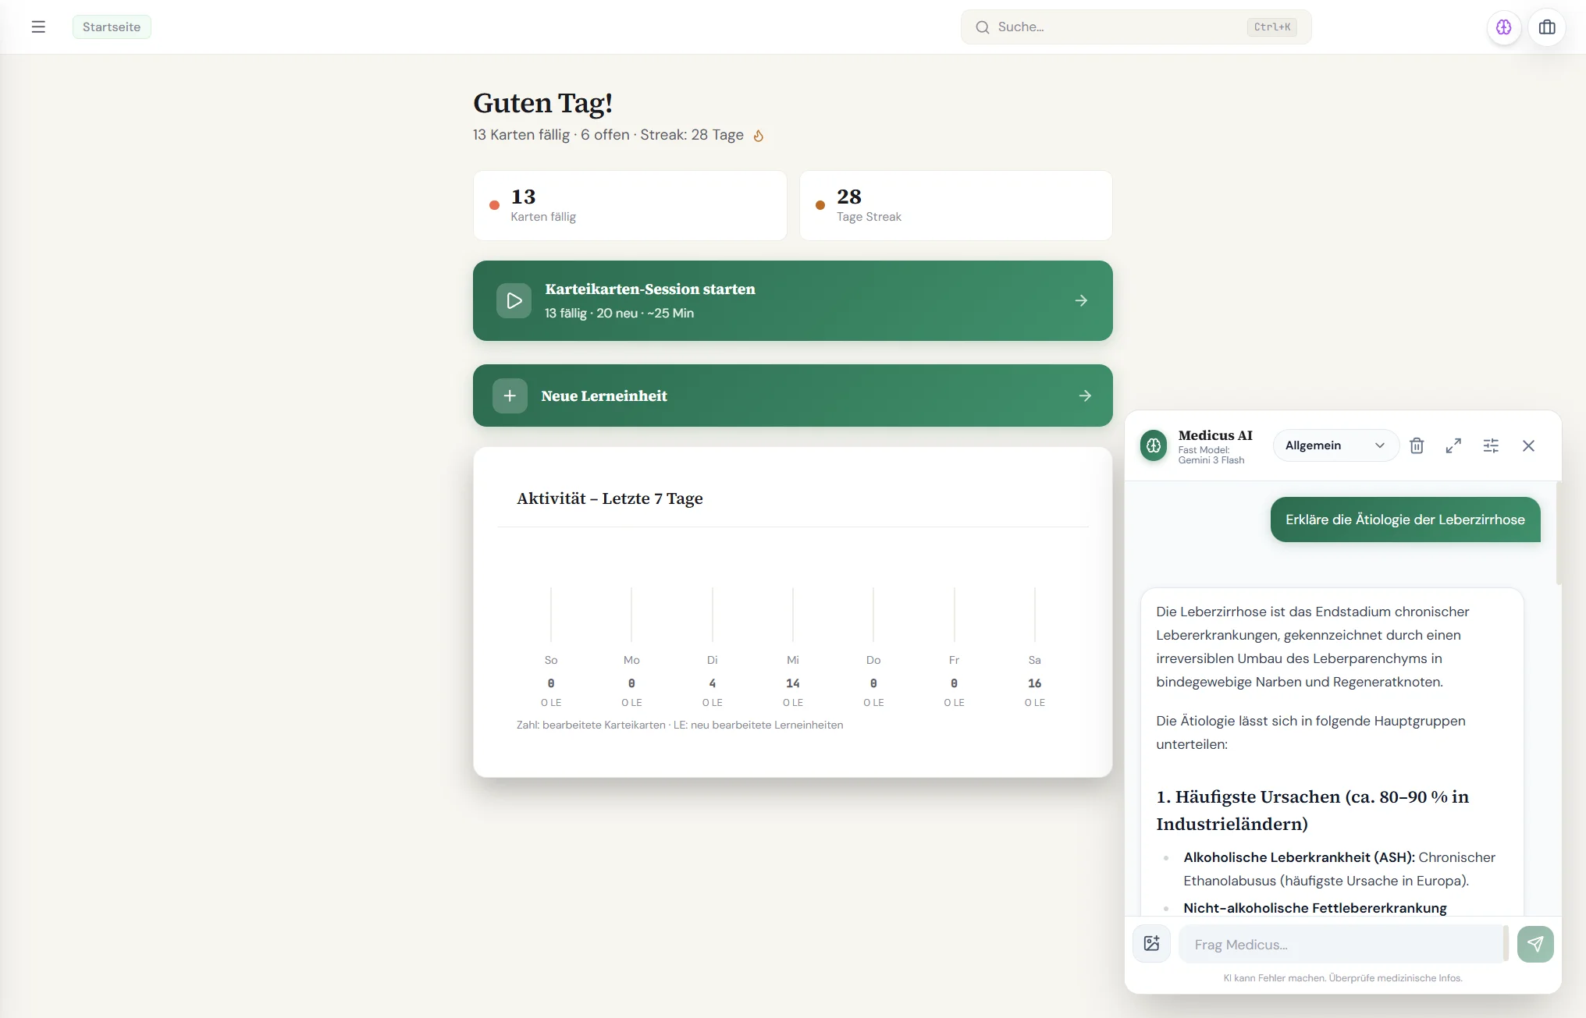
Task: Open the Medicus AI settings sliders icon
Action: tap(1492, 445)
